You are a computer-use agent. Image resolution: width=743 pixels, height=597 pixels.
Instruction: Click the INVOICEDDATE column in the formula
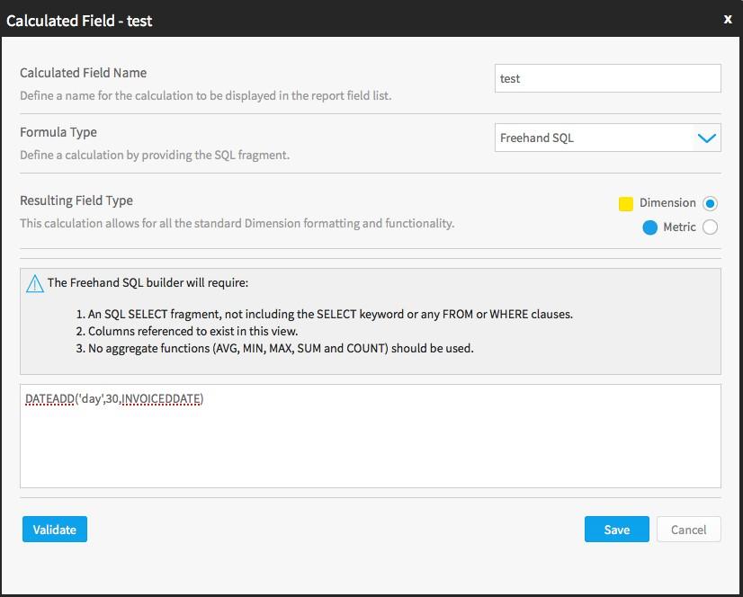161,399
